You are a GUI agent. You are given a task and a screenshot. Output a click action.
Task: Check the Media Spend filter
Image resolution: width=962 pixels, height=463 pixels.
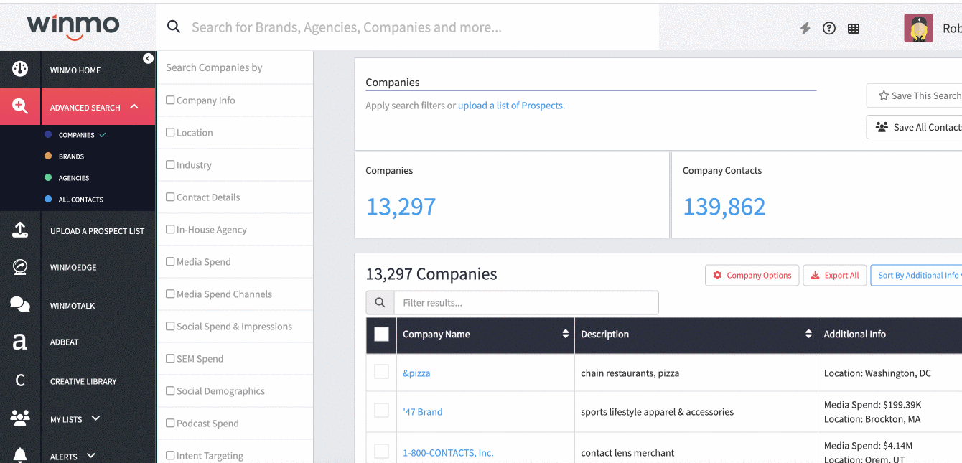click(x=170, y=262)
